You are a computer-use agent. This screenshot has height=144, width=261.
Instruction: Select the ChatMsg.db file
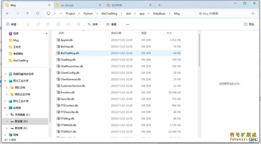[x=118, y=60]
